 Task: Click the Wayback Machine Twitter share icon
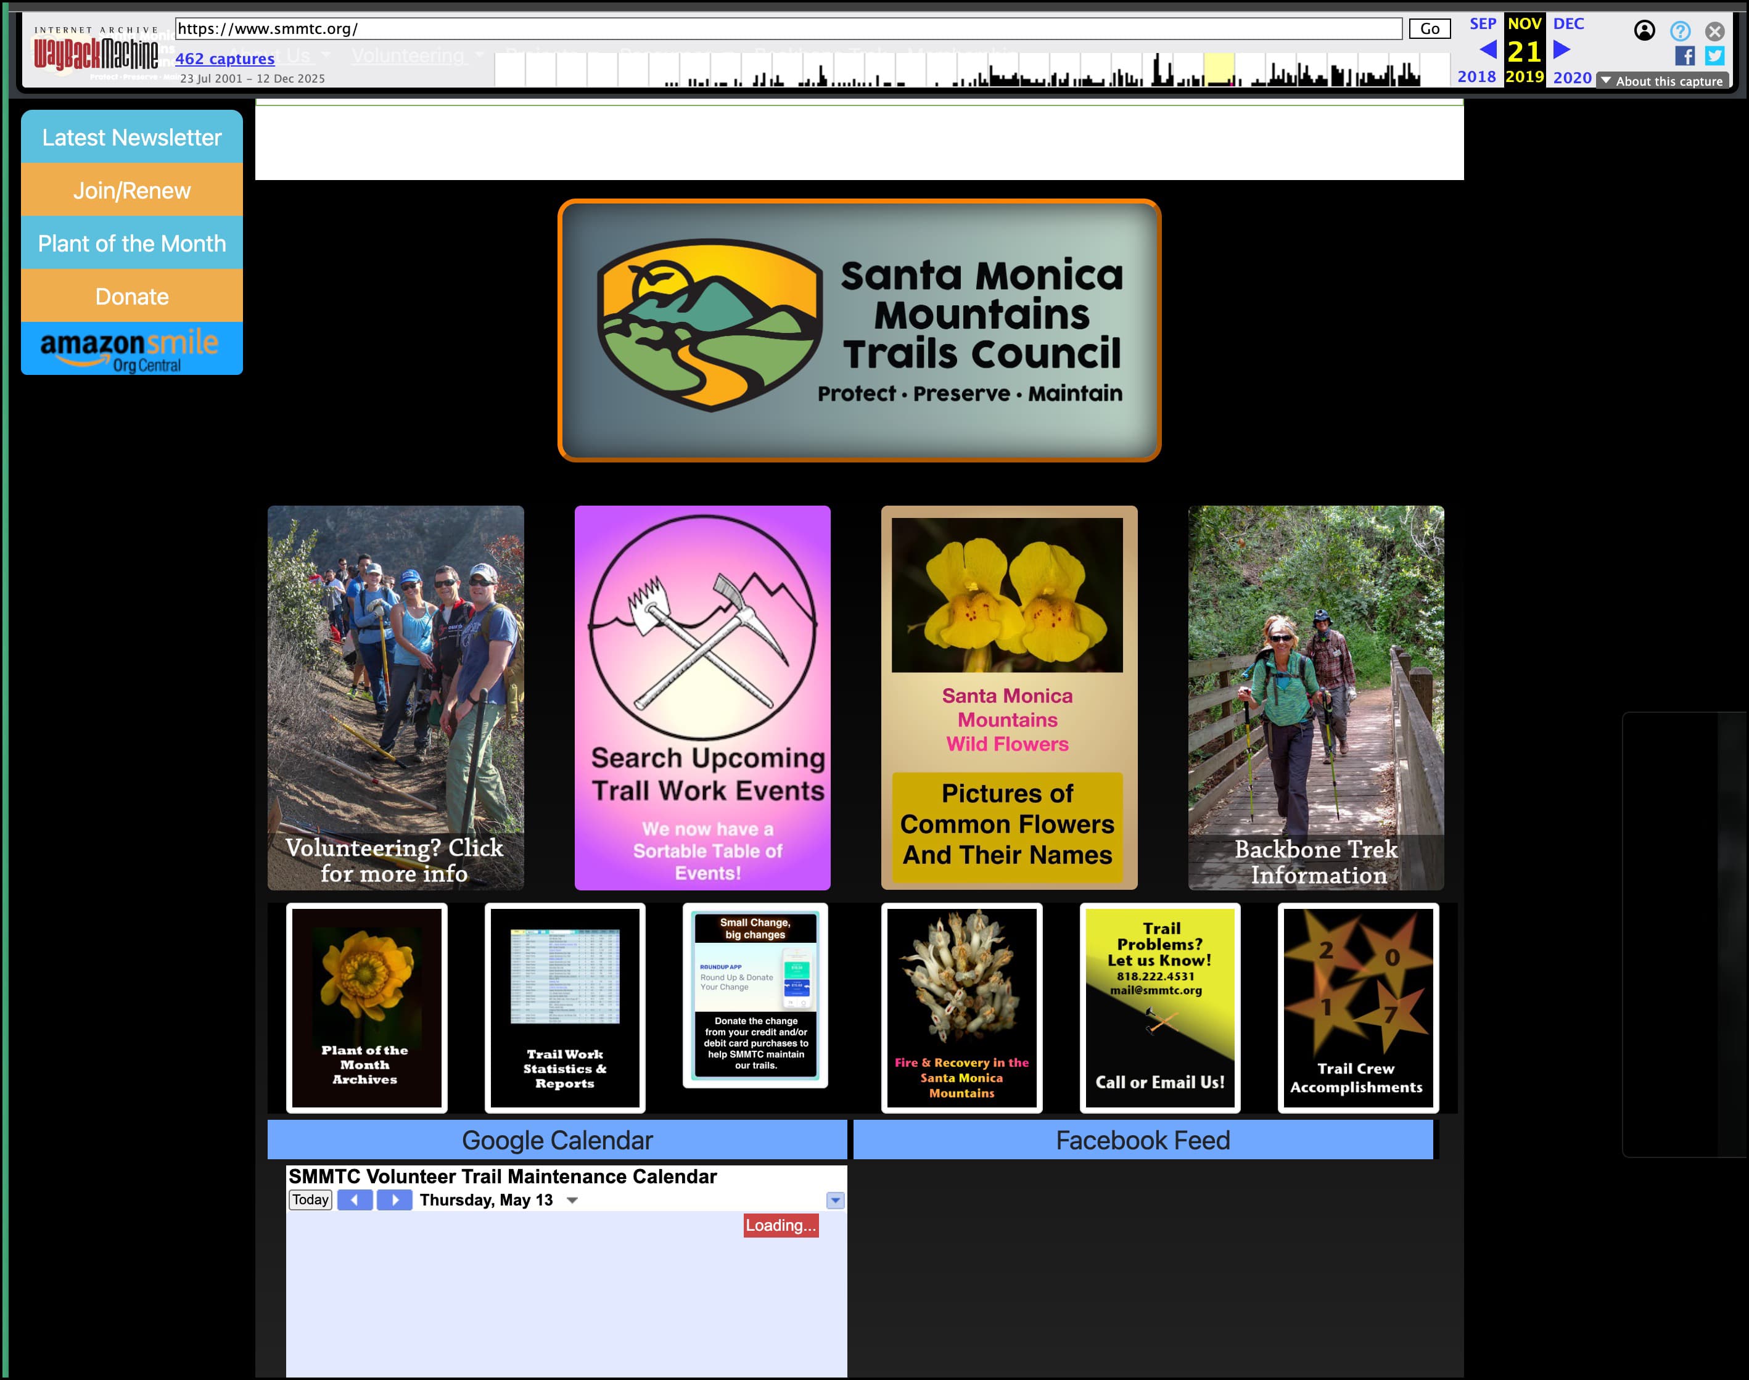(x=1714, y=55)
